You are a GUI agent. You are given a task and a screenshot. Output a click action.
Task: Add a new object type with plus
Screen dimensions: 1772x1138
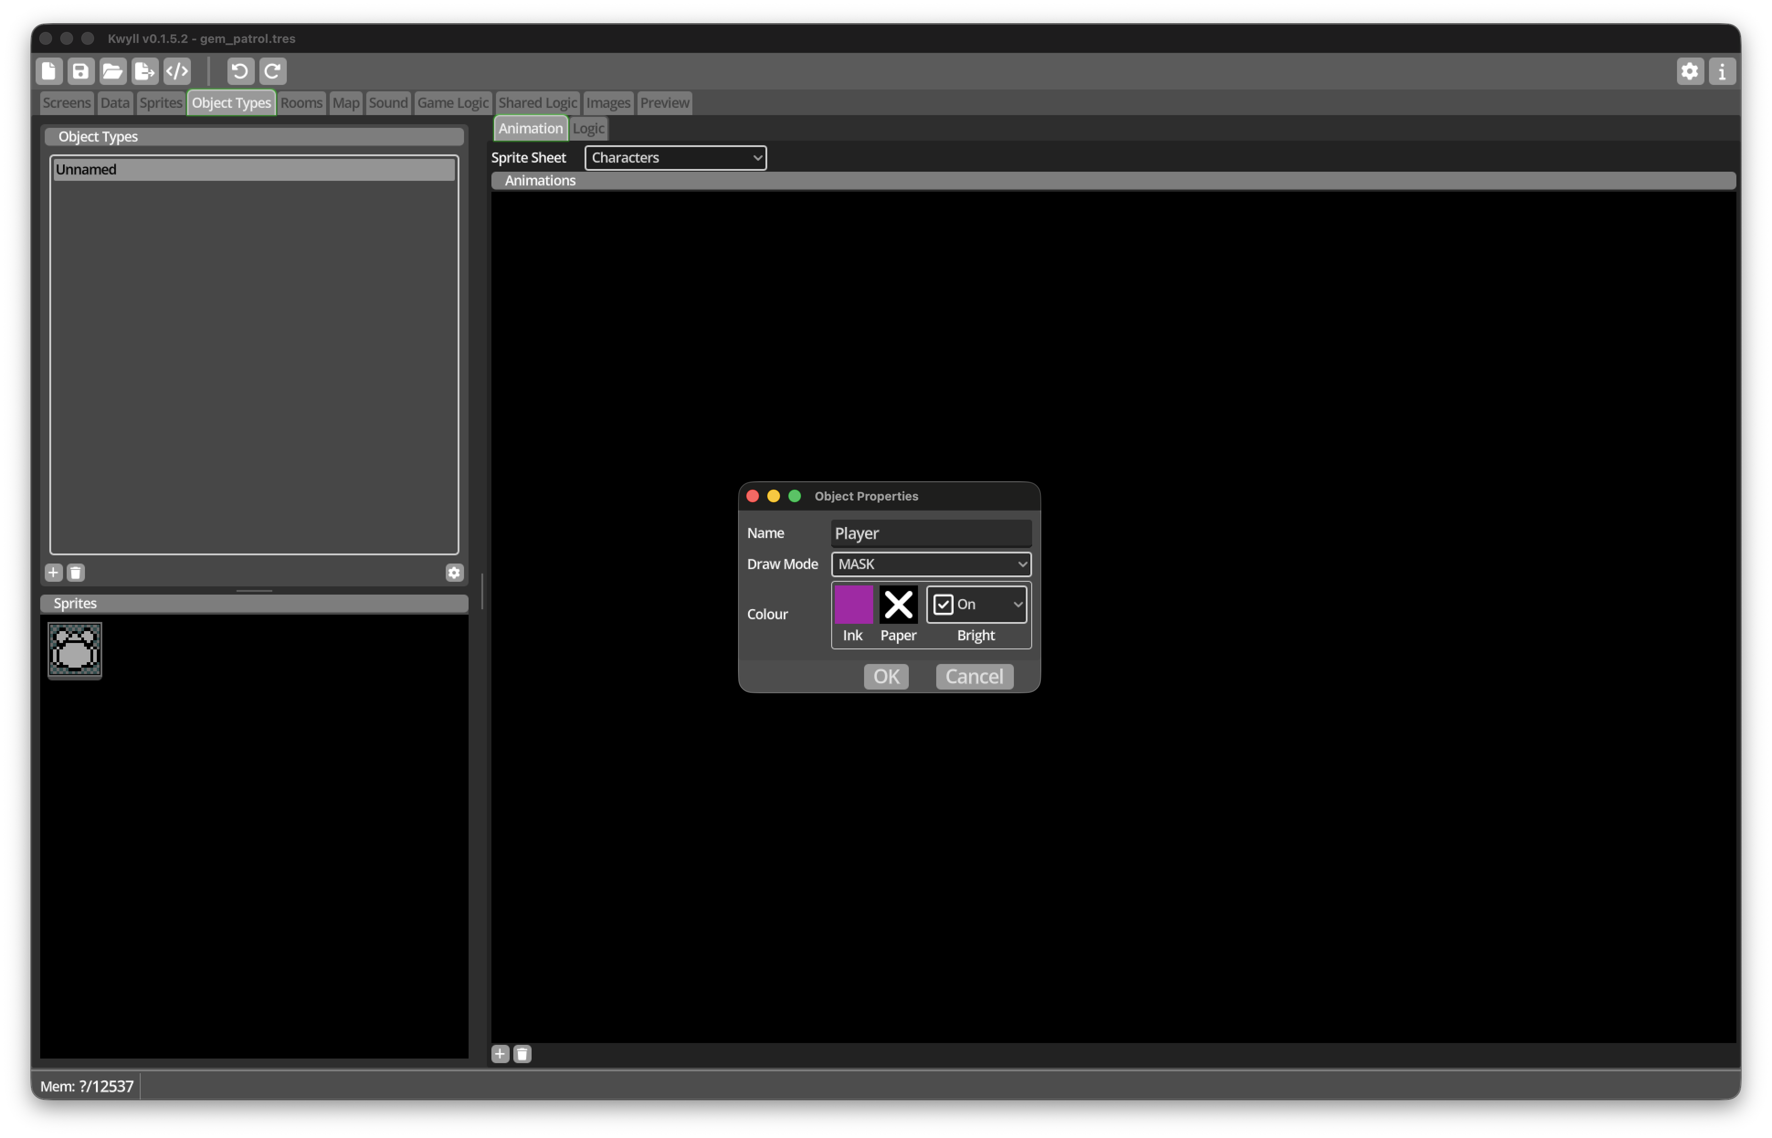[x=53, y=573]
